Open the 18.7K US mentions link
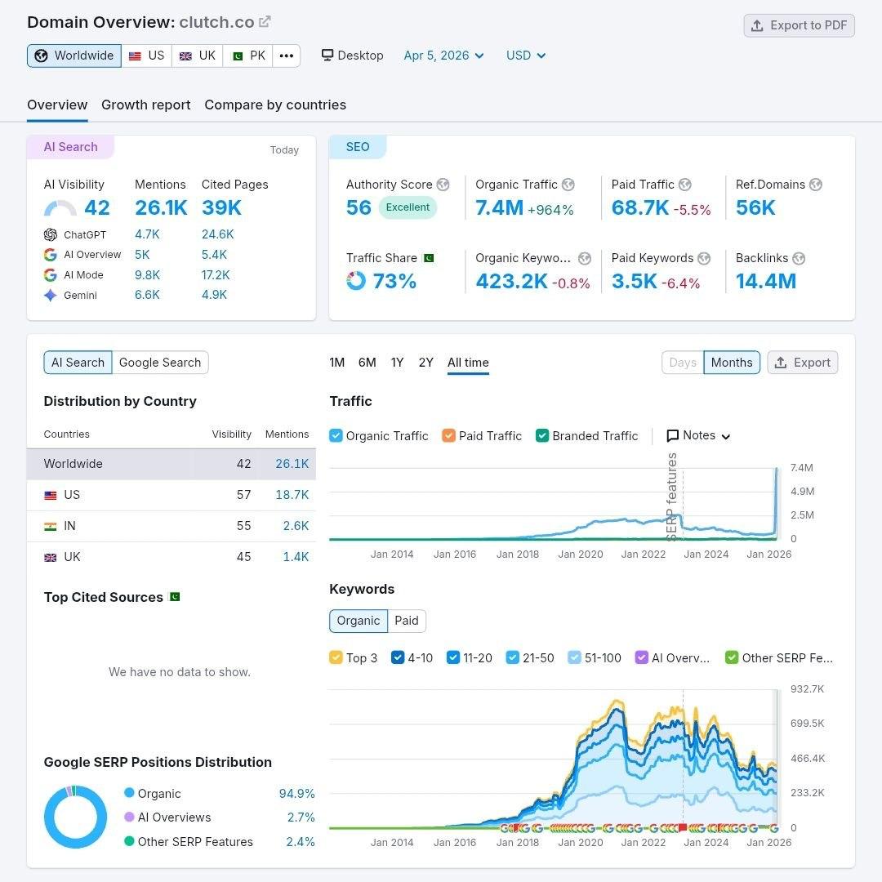 292,495
